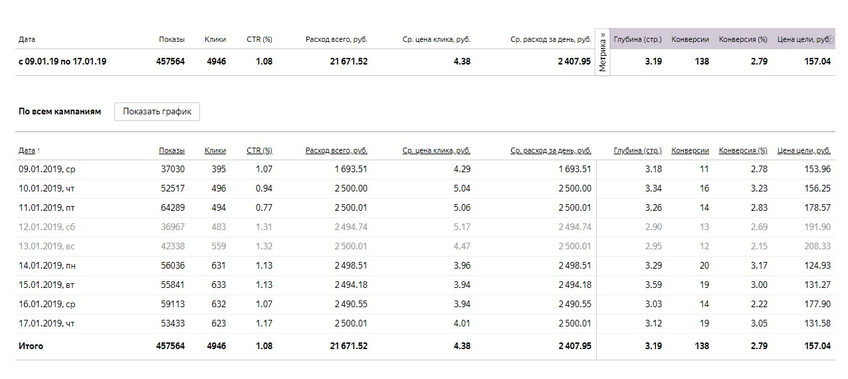Click the help icon beside top Цена цели
The image size is (848, 379).
click(x=830, y=40)
